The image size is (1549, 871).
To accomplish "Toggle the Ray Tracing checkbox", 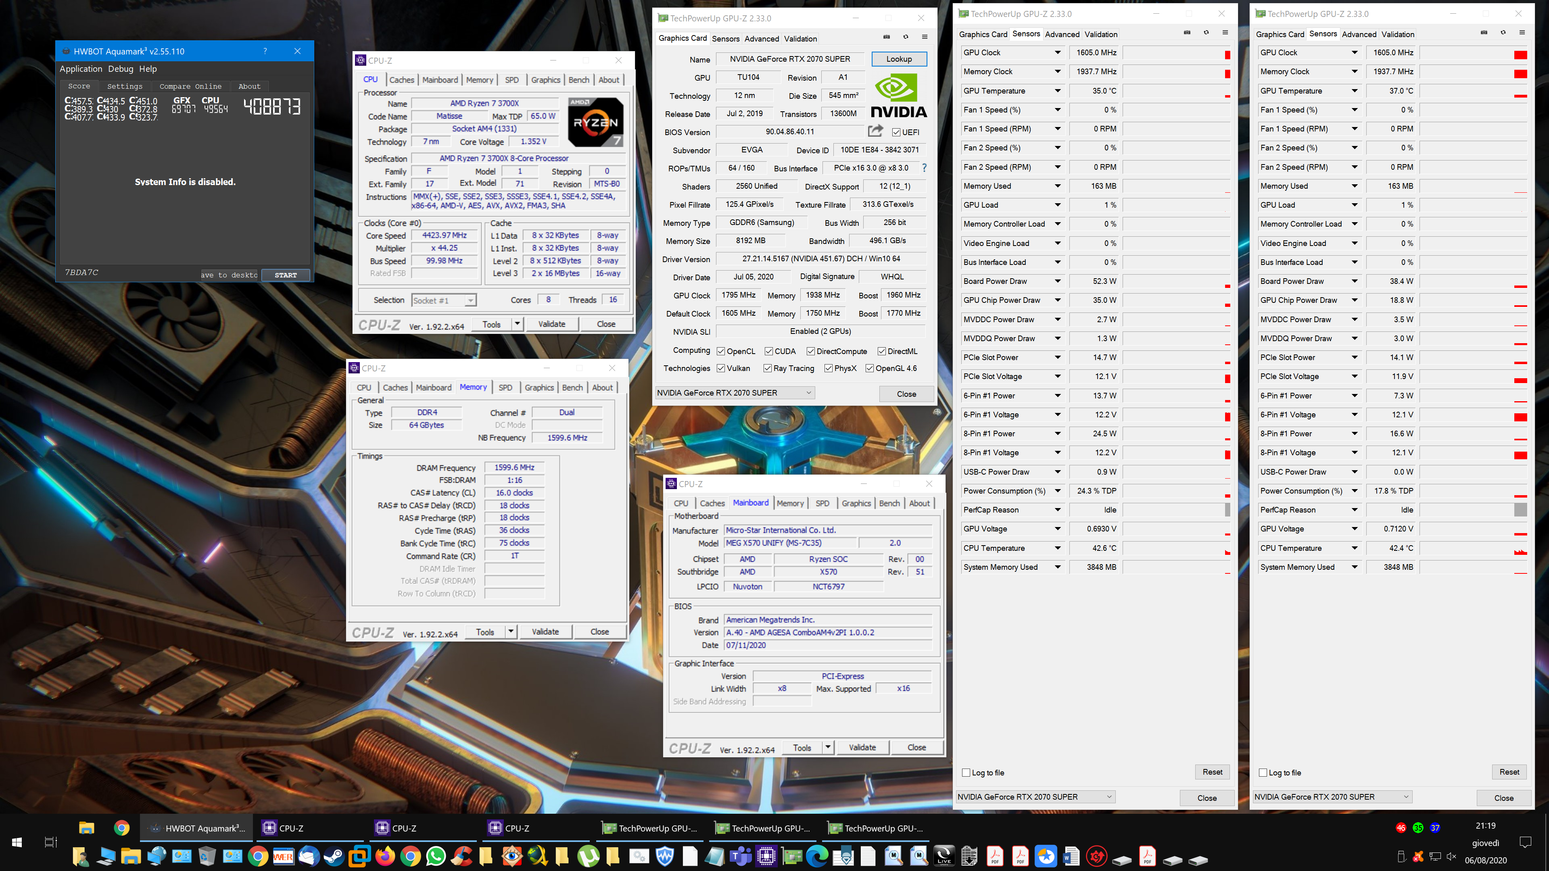I will click(x=767, y=368).
